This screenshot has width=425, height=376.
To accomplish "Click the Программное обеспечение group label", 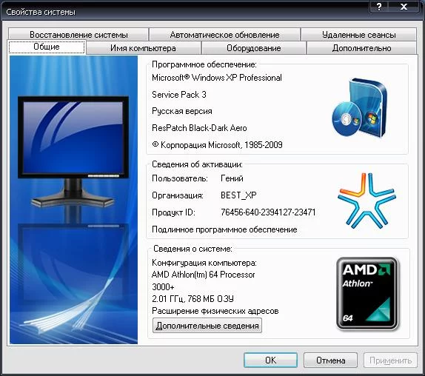I will (204, 64).
